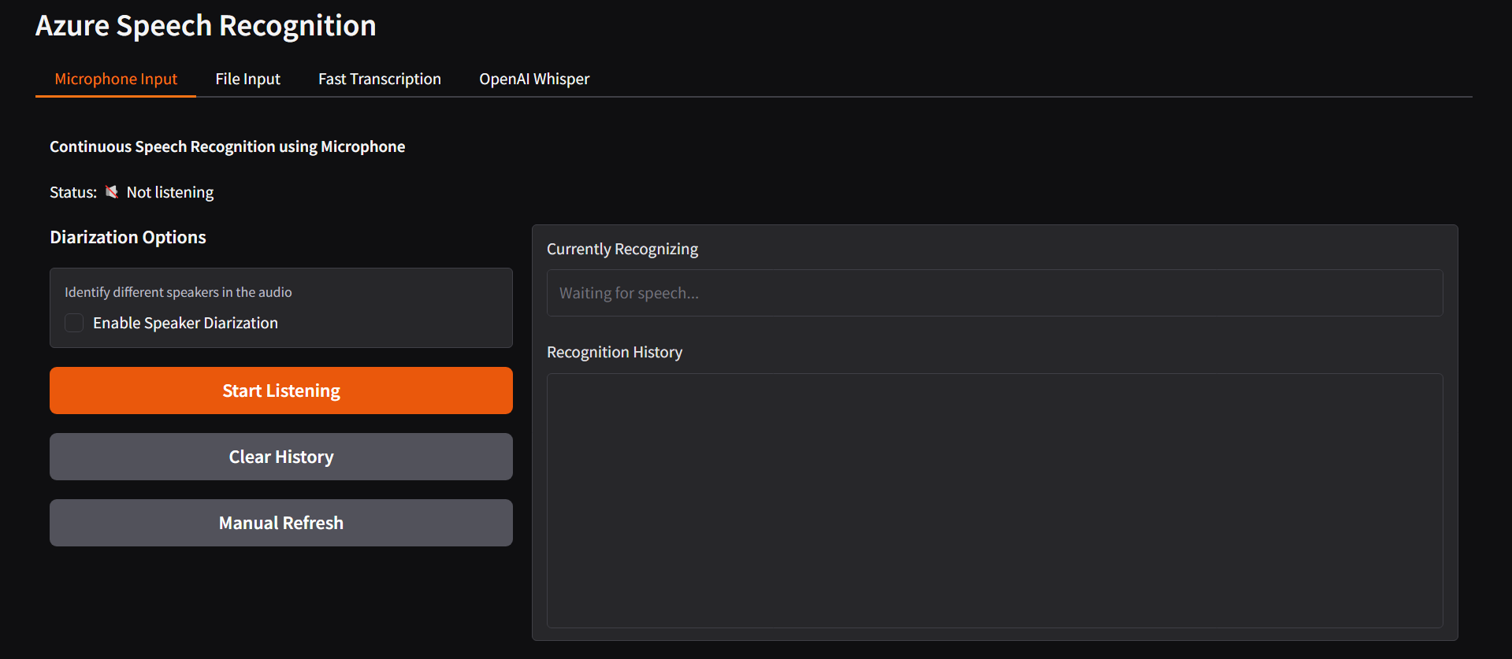The height and width of the screenshot is (659, 1512).
Task: Click the Continuous Speech Recognition using Microphone heading
Action: point(227,146)
